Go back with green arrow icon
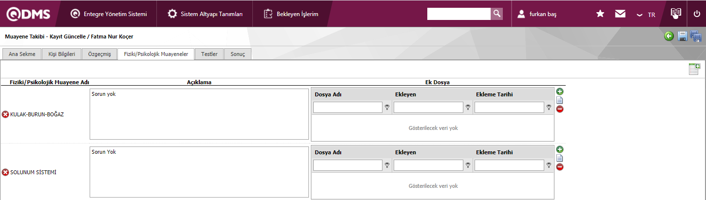 tap(669, 36)
